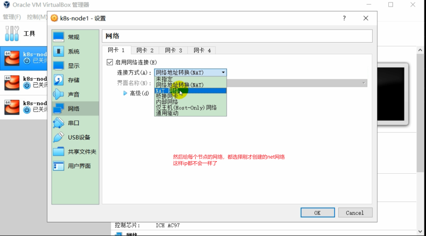Click the VM preview thumbnail behind dialog
Image resolution: width=426 pixels, height=236 pixels.
(392, 94)
